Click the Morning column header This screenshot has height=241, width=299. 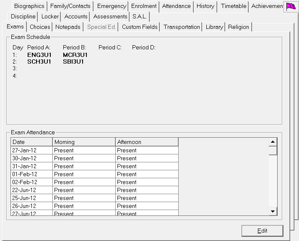click(84, 142)
